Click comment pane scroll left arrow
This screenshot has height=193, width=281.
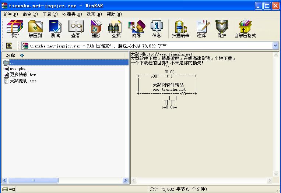[x=134, y=180]
